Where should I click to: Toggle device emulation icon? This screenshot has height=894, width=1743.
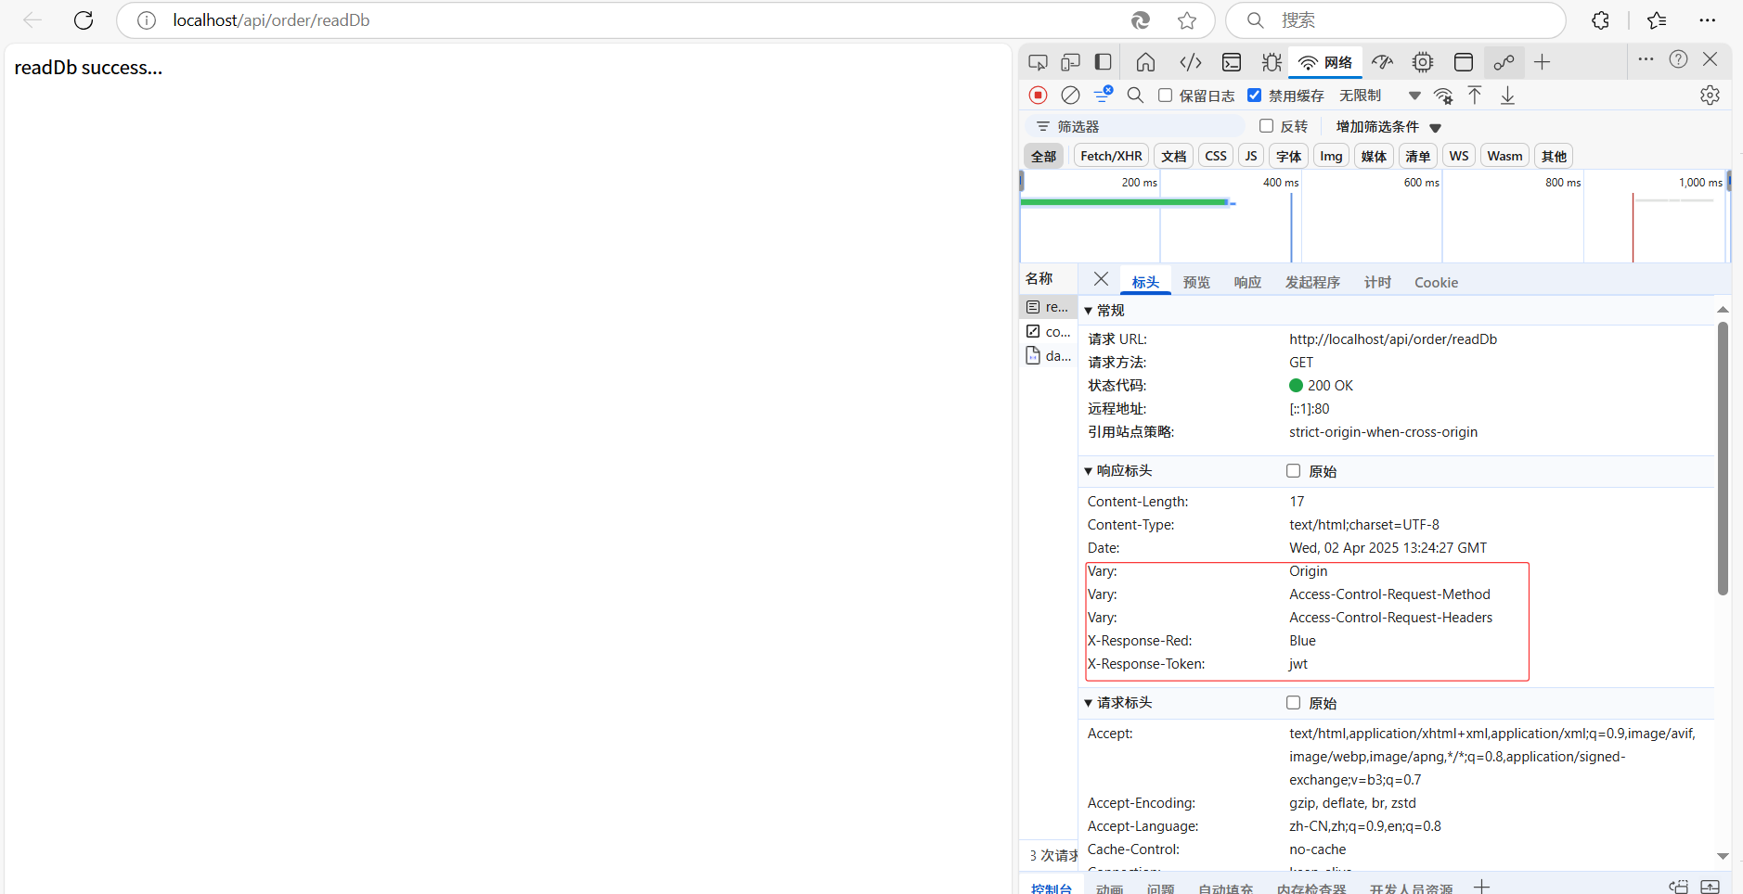coord(1070,62)
